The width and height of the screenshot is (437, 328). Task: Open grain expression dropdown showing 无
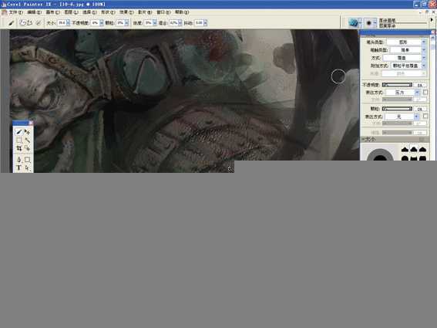(x=403, y=117)
